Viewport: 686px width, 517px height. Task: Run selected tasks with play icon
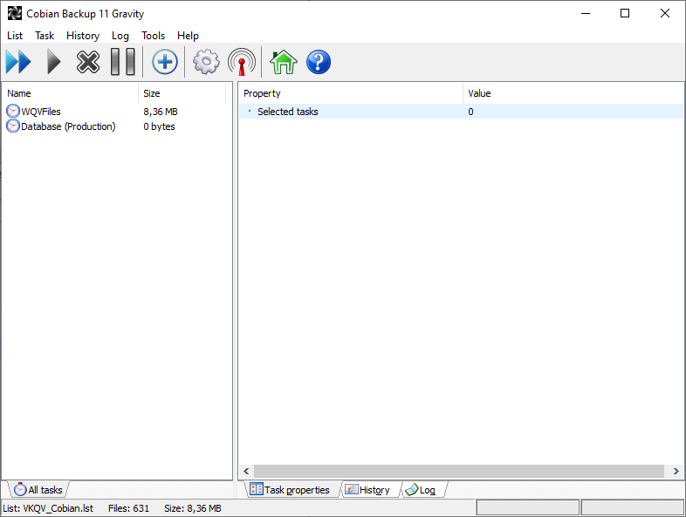pos(54,63)
